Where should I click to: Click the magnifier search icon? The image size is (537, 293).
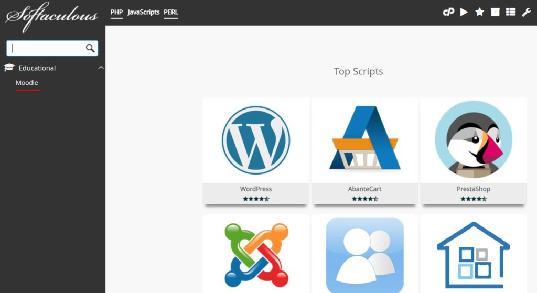[90, 48]
